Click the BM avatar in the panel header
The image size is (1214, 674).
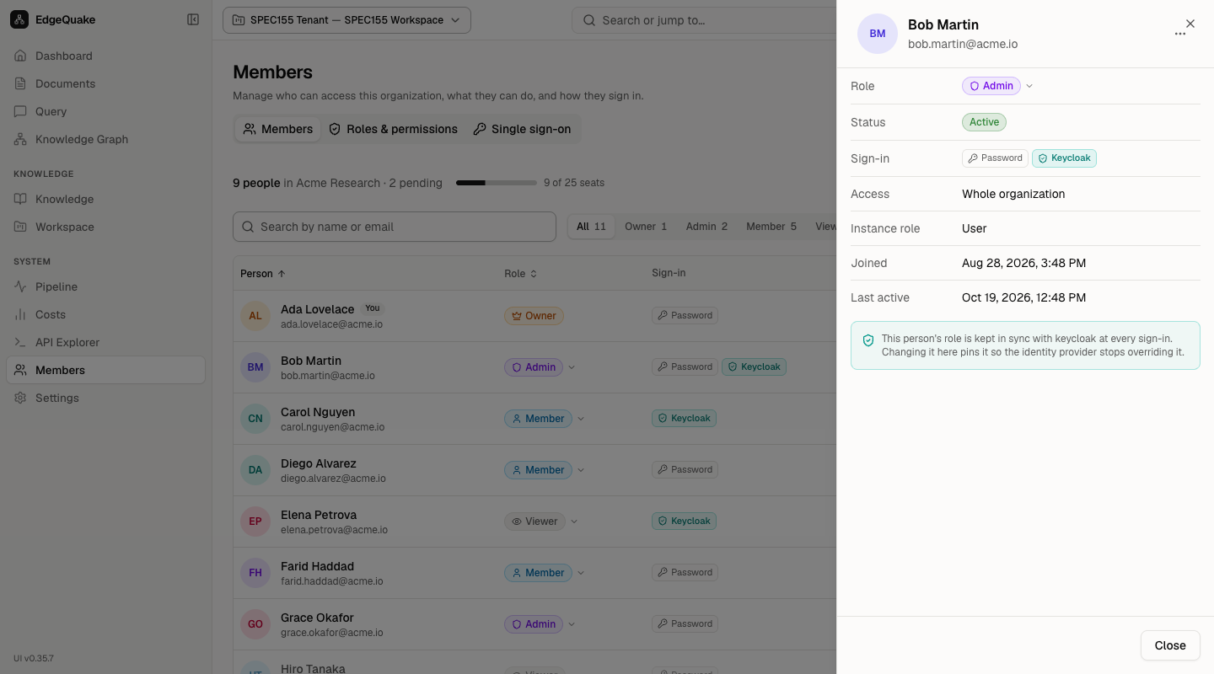coord(878,34)
